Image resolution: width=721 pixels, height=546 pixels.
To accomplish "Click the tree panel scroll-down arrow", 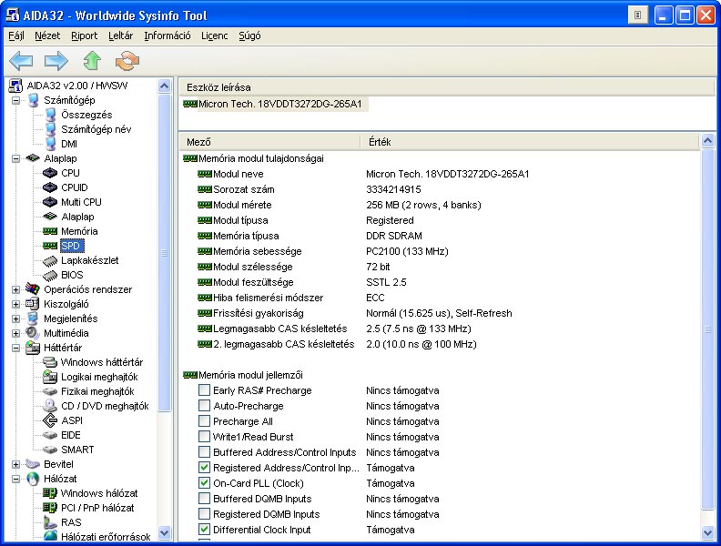I will click(164, 533).
